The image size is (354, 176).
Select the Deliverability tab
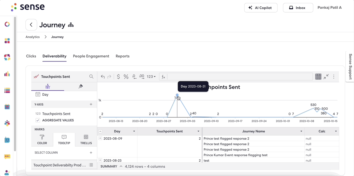[54, 56]
